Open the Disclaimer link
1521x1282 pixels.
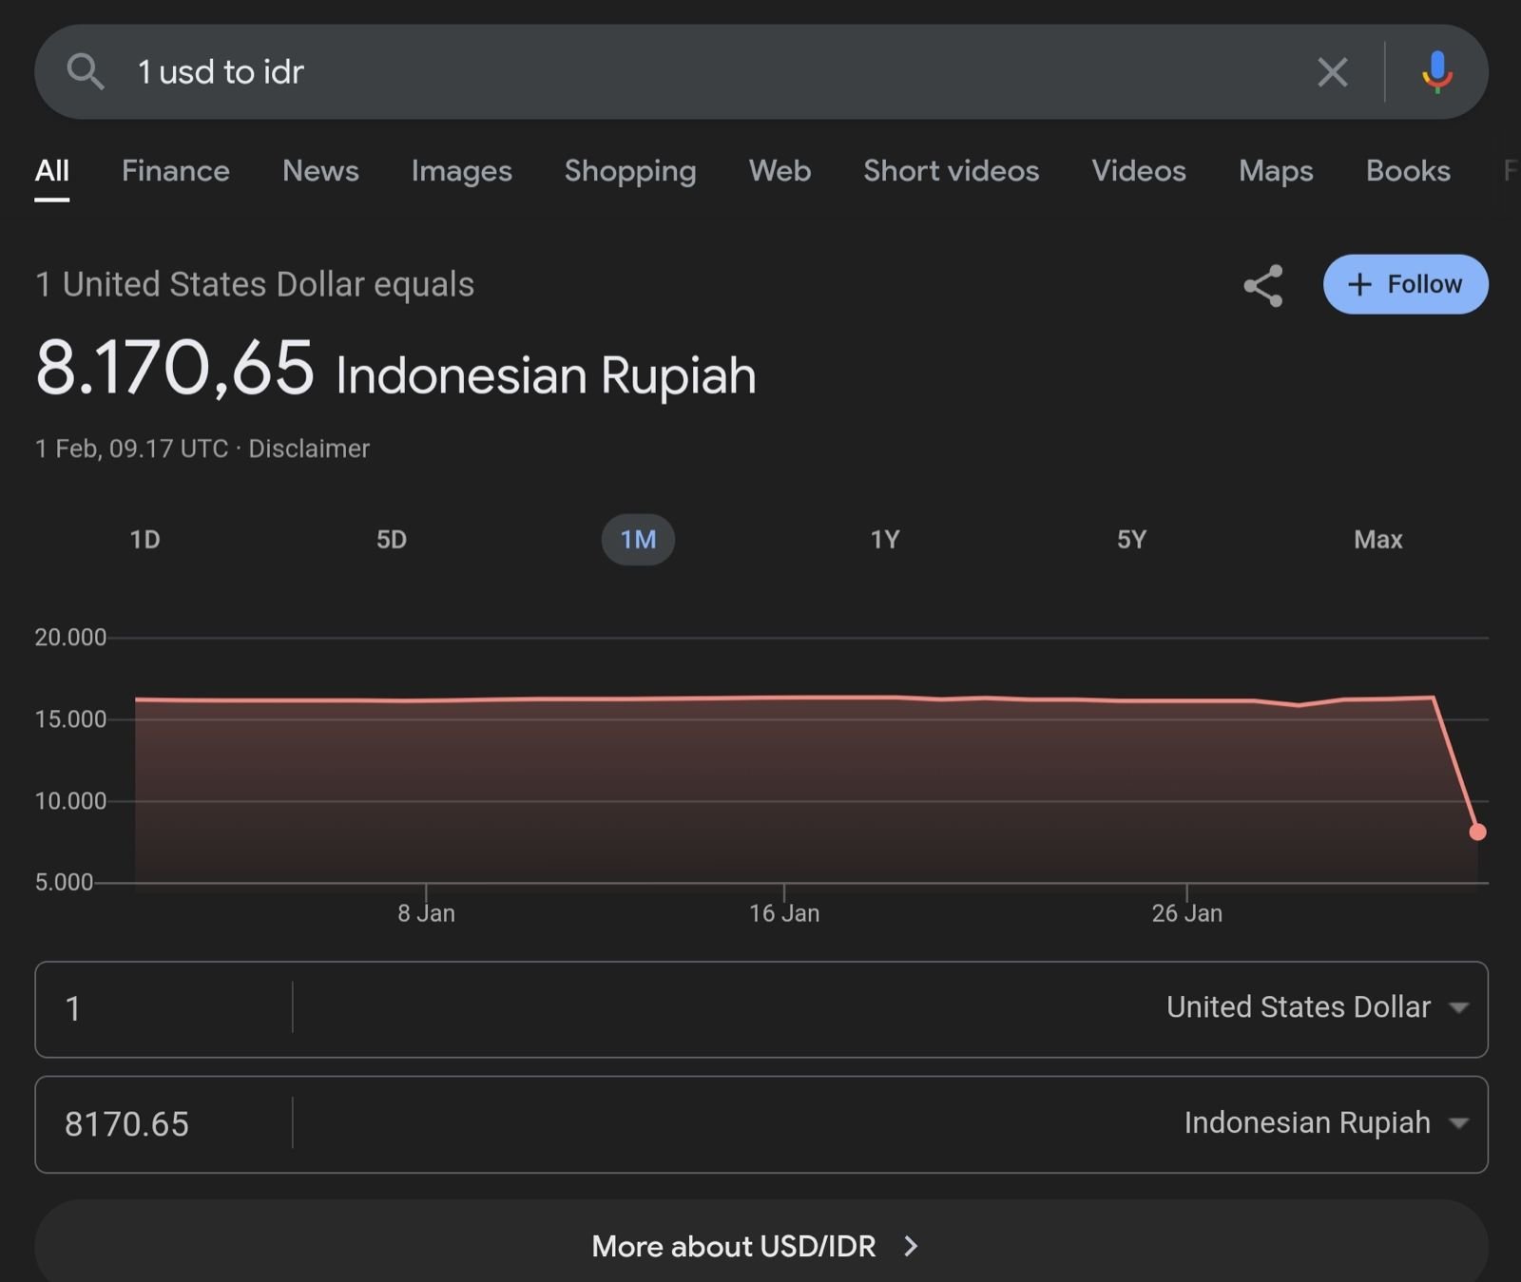click(x=309, y=449)
